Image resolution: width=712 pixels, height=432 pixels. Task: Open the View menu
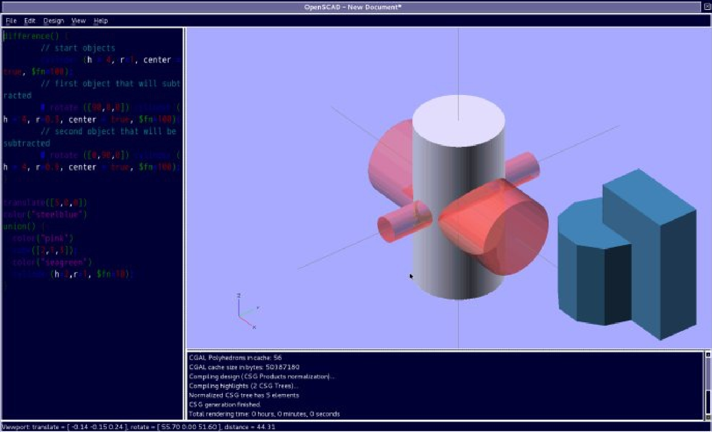tap(78, 21)
